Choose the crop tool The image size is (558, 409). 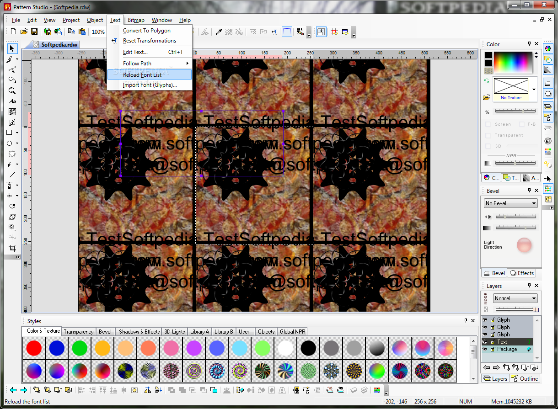tap(12, 248)
